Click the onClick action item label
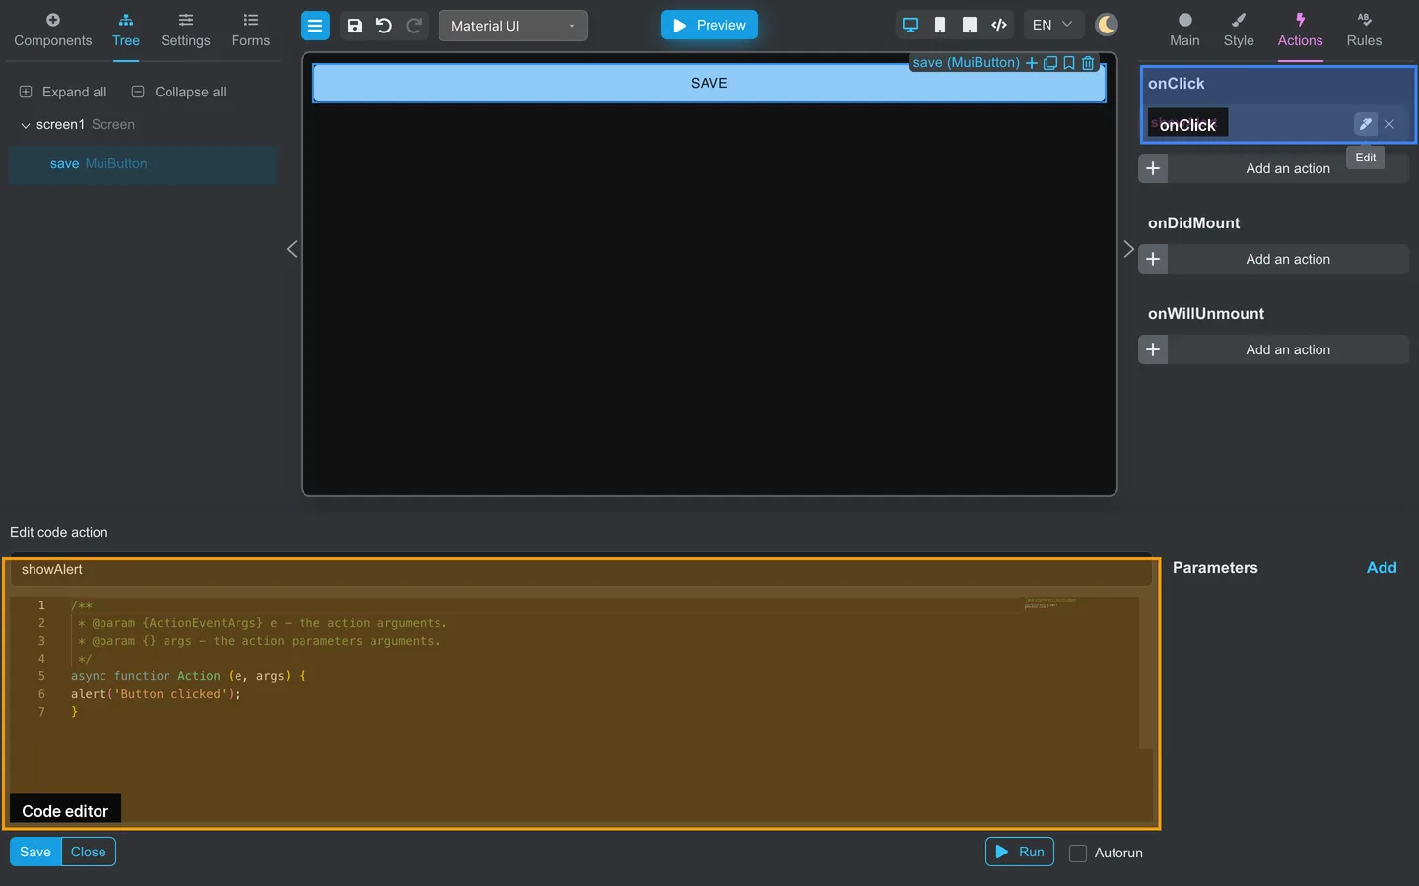Viewport: 1419px width, 886px height. pyautogui.click(x=1187, y=125)
